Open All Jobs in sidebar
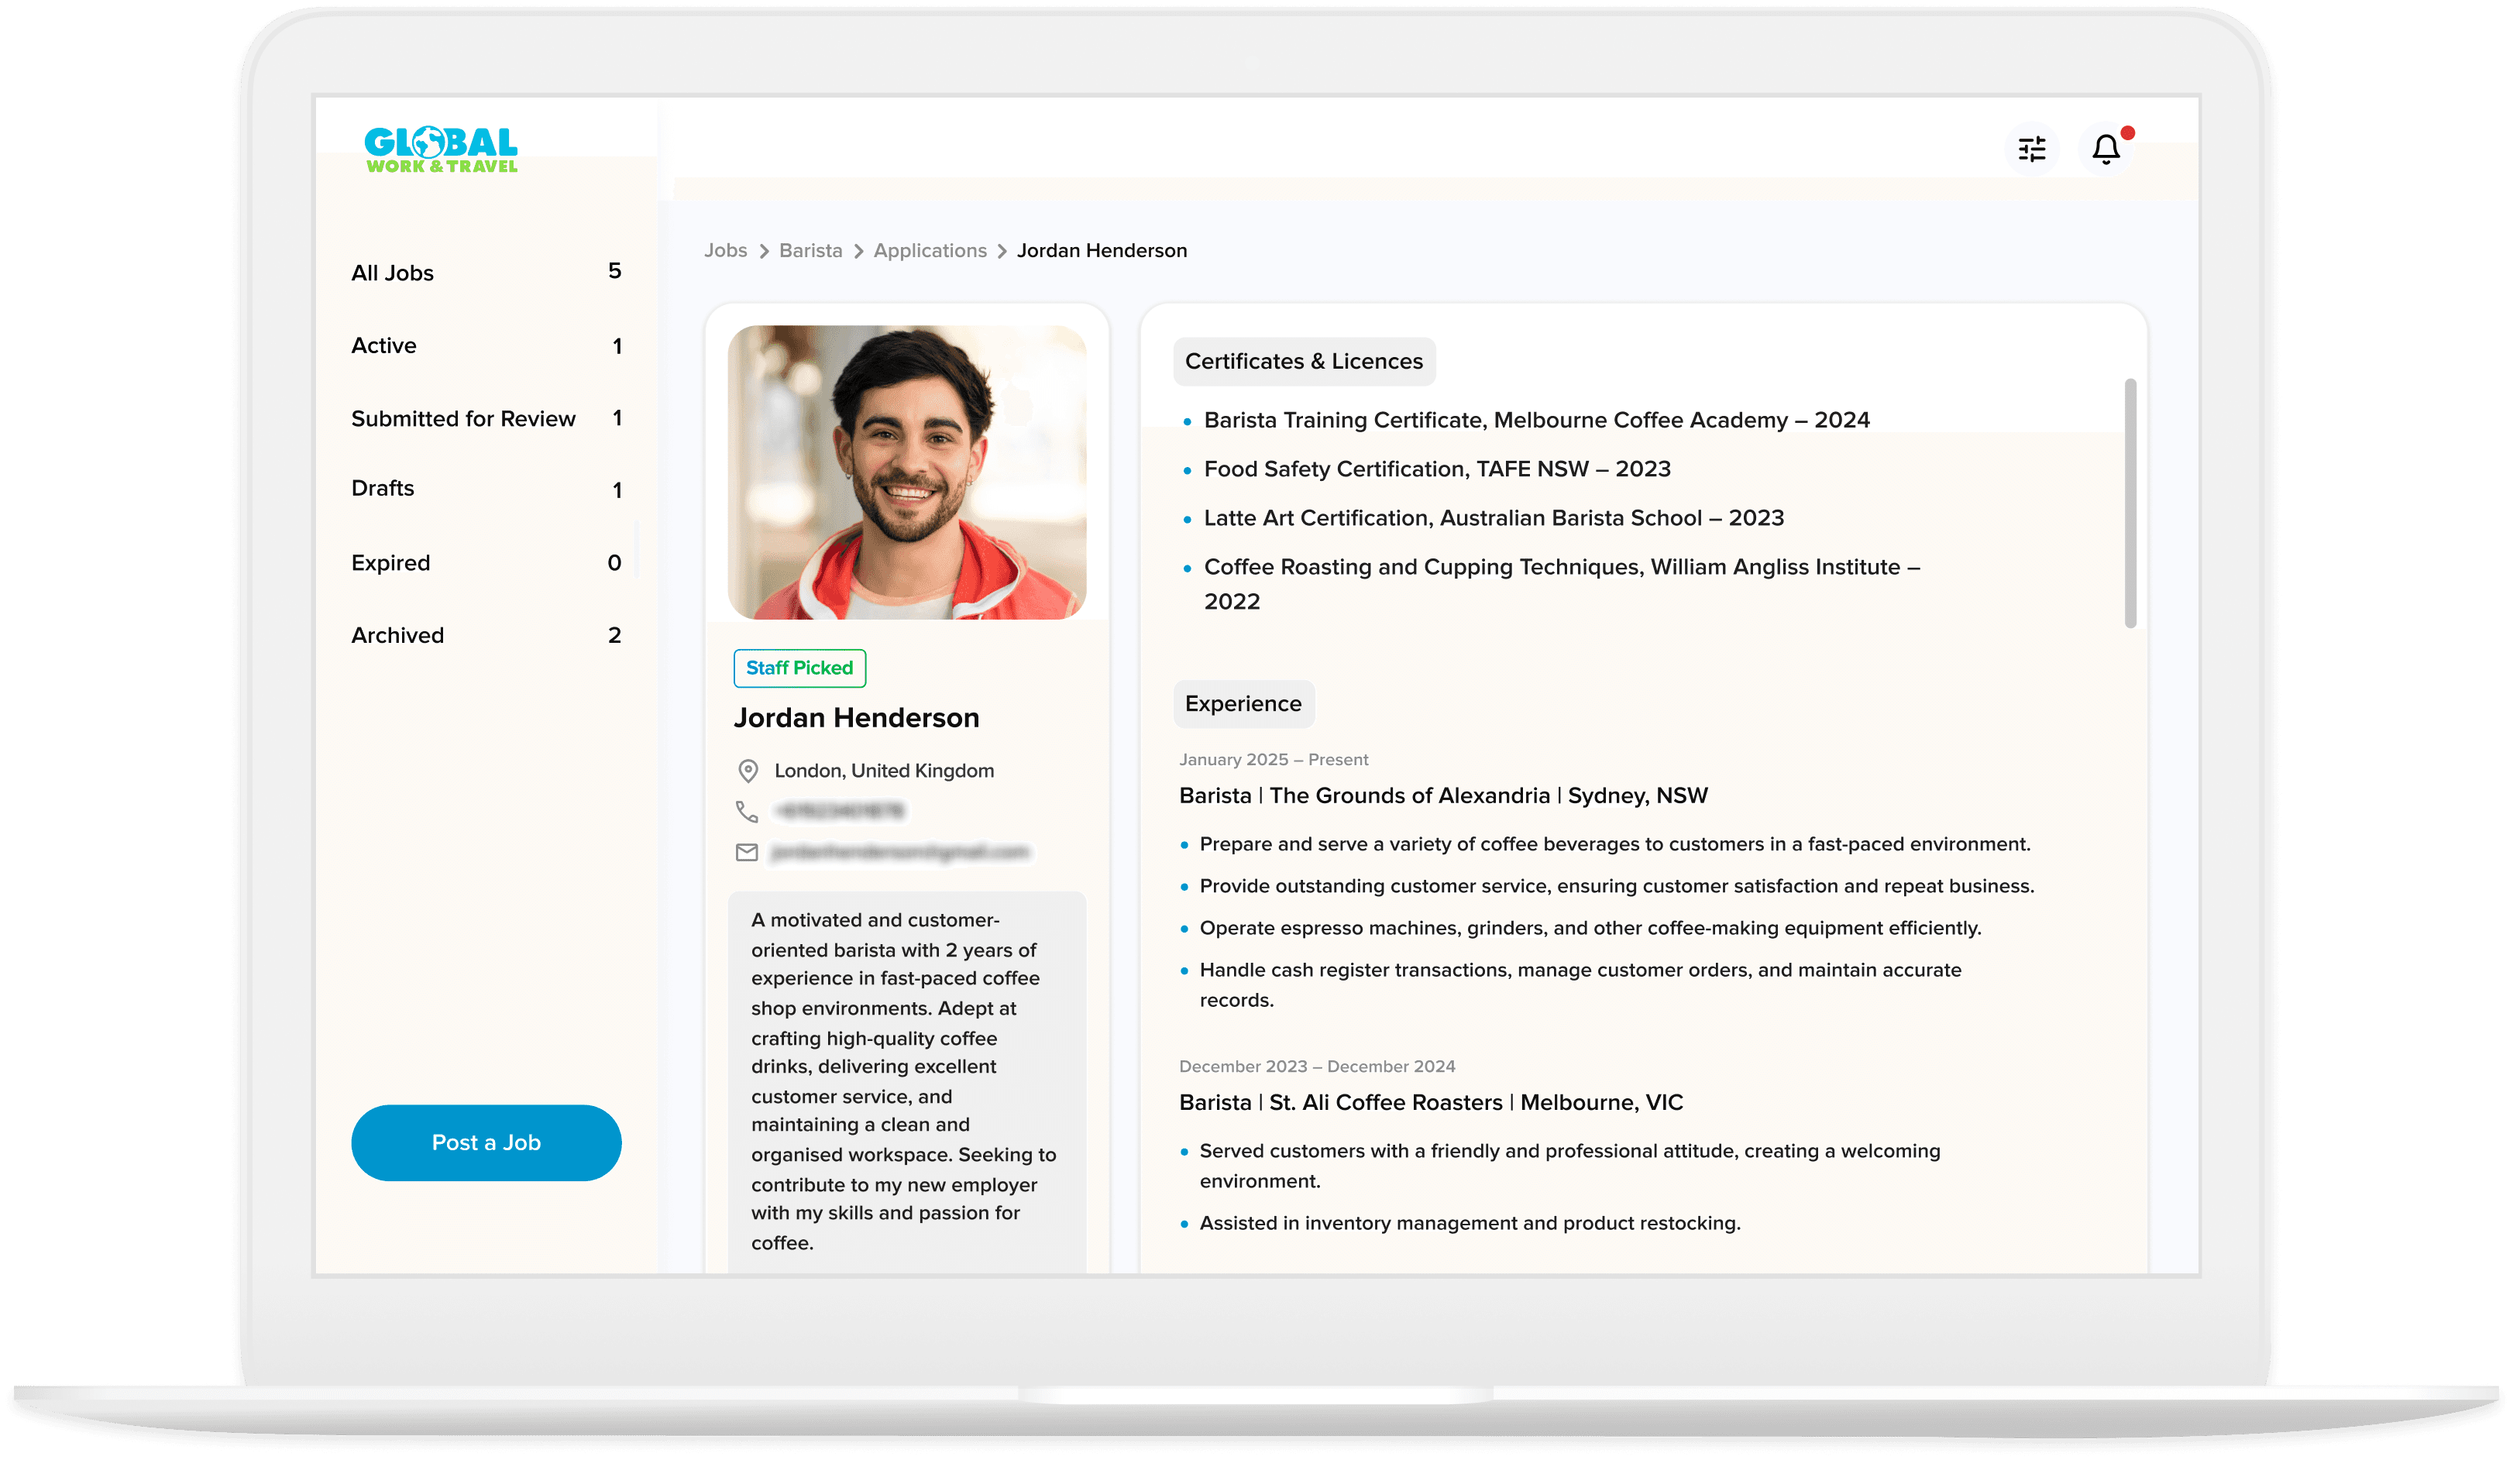The image size is (2513, 1460). pos(392,273)
